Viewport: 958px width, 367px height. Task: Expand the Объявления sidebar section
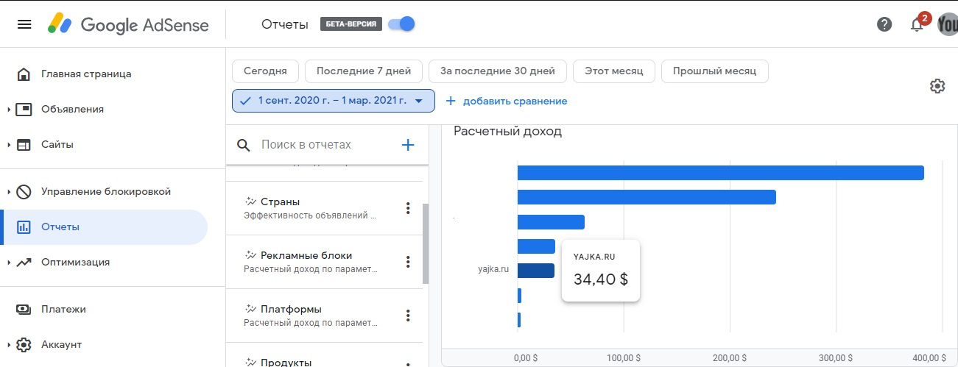(9, 110)
